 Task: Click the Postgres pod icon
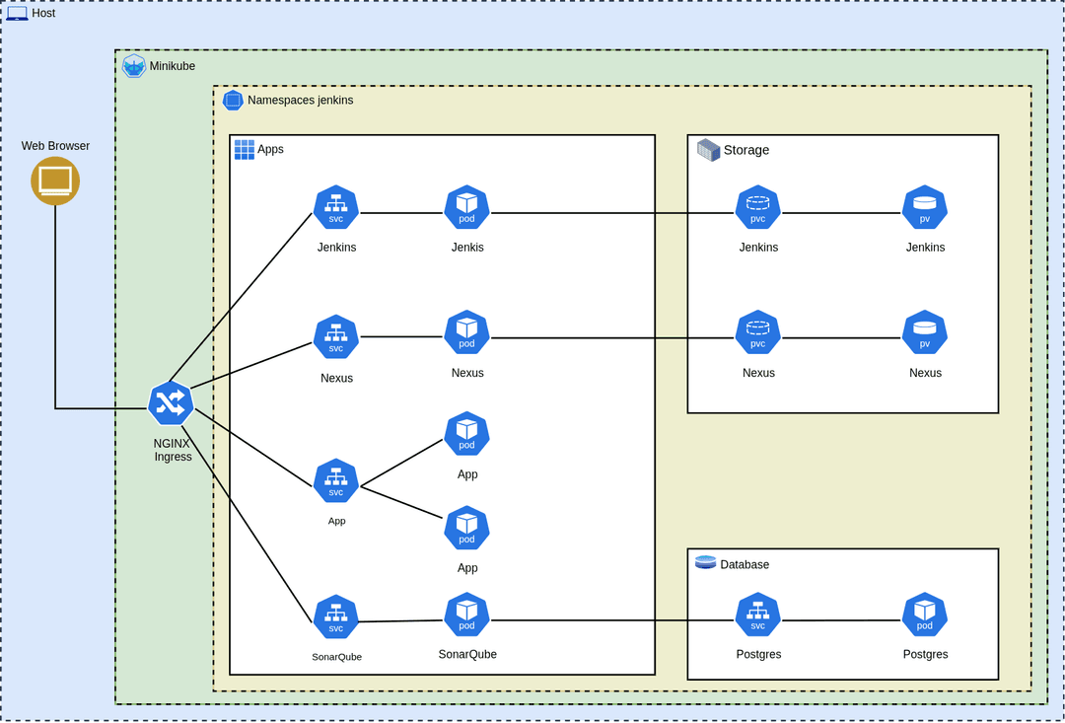tap(924, 615)
